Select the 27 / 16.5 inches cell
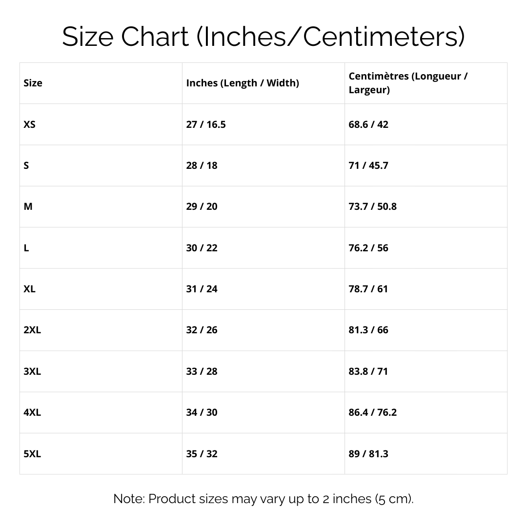The image size is (527, 527). [x=206, y=124]
